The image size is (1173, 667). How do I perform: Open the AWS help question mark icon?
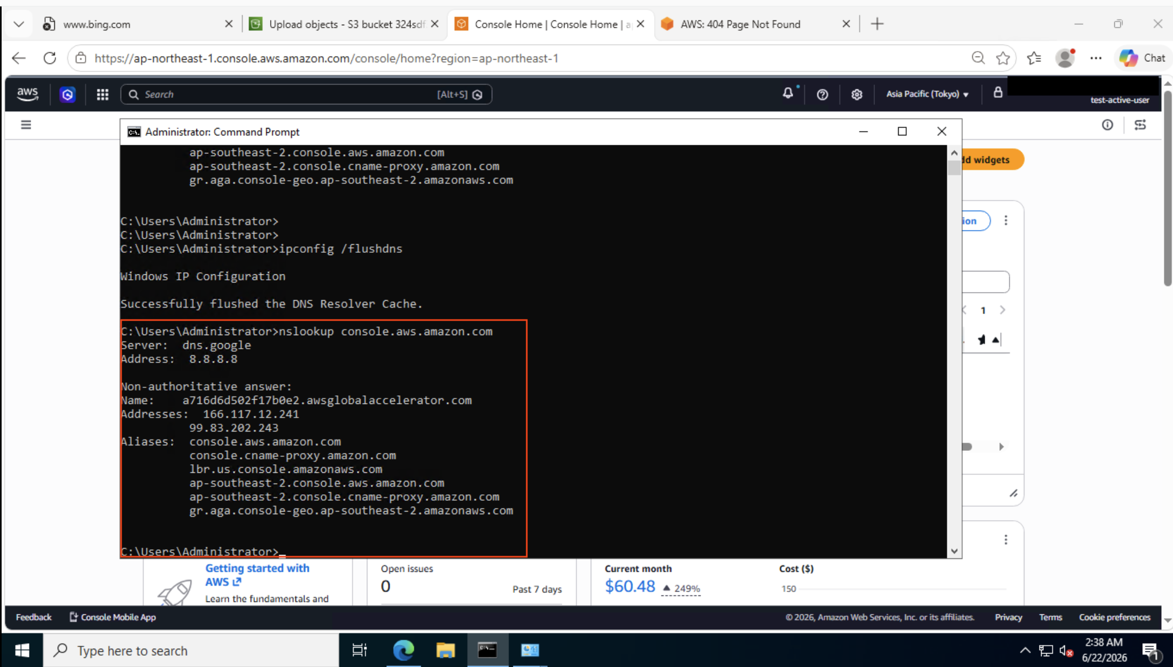click(x=822, y=95)
